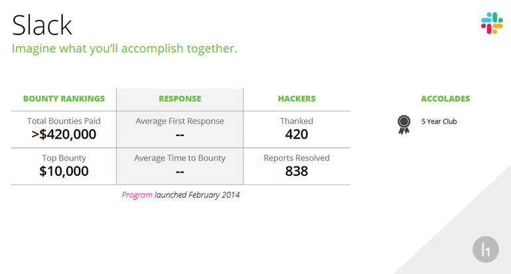Click the Reports Resolved count 838

coord(297,171)
